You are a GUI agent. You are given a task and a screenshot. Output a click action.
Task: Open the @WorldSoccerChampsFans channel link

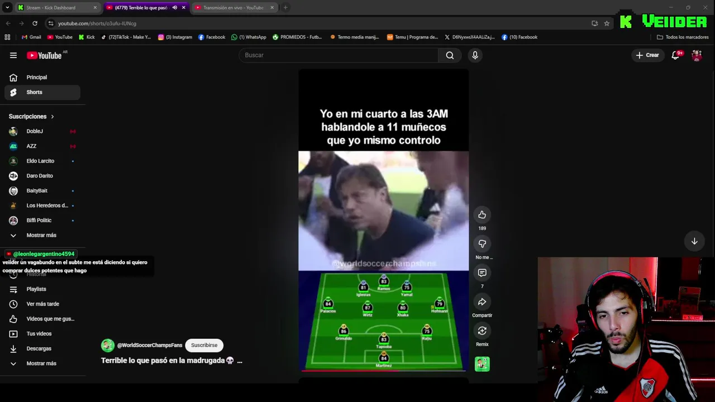click(x=150, y=346)
